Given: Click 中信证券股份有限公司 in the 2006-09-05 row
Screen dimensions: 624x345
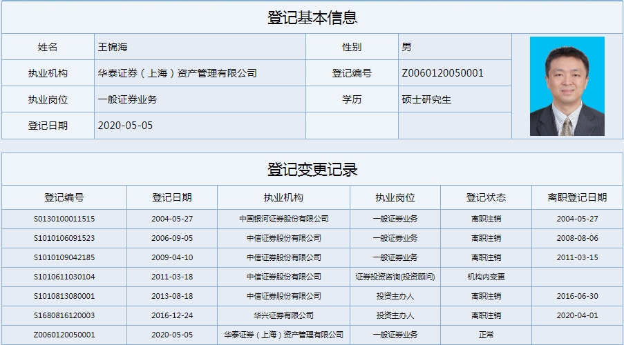Looking at the screenshot, I should tap(284, 238).
